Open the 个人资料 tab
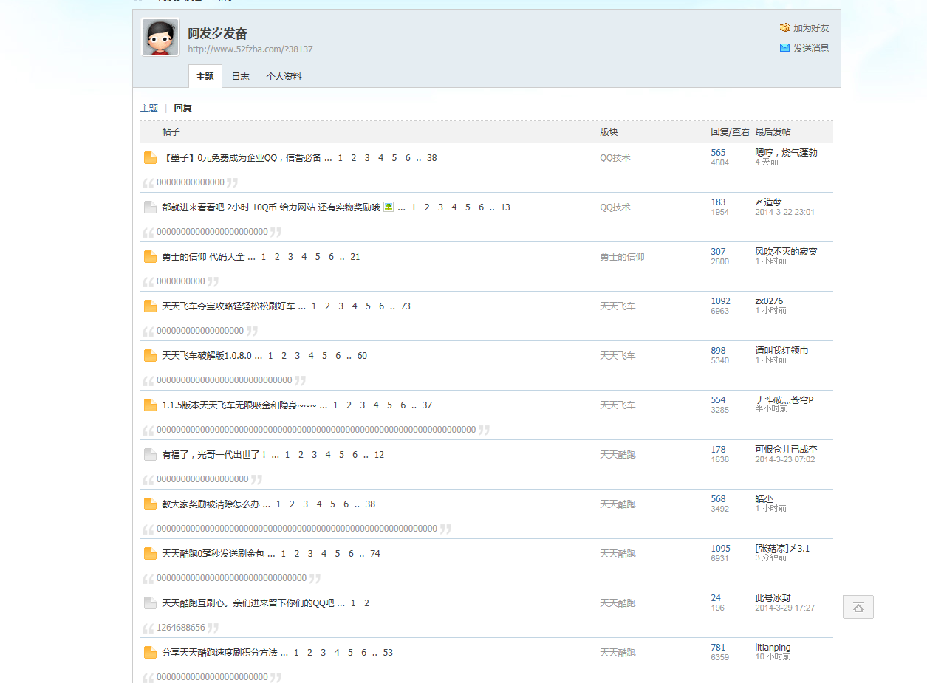This screenshot has width=927, height=683. click(284, 76)
